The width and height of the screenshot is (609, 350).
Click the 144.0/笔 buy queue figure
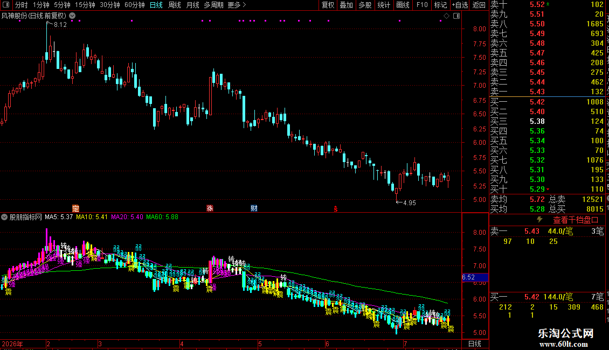click(558, 297)
